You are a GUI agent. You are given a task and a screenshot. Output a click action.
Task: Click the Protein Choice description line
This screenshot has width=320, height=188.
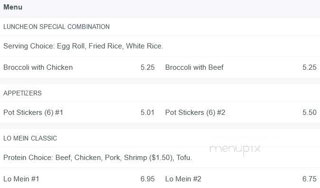pyautogui.click(x=98, y=158)
